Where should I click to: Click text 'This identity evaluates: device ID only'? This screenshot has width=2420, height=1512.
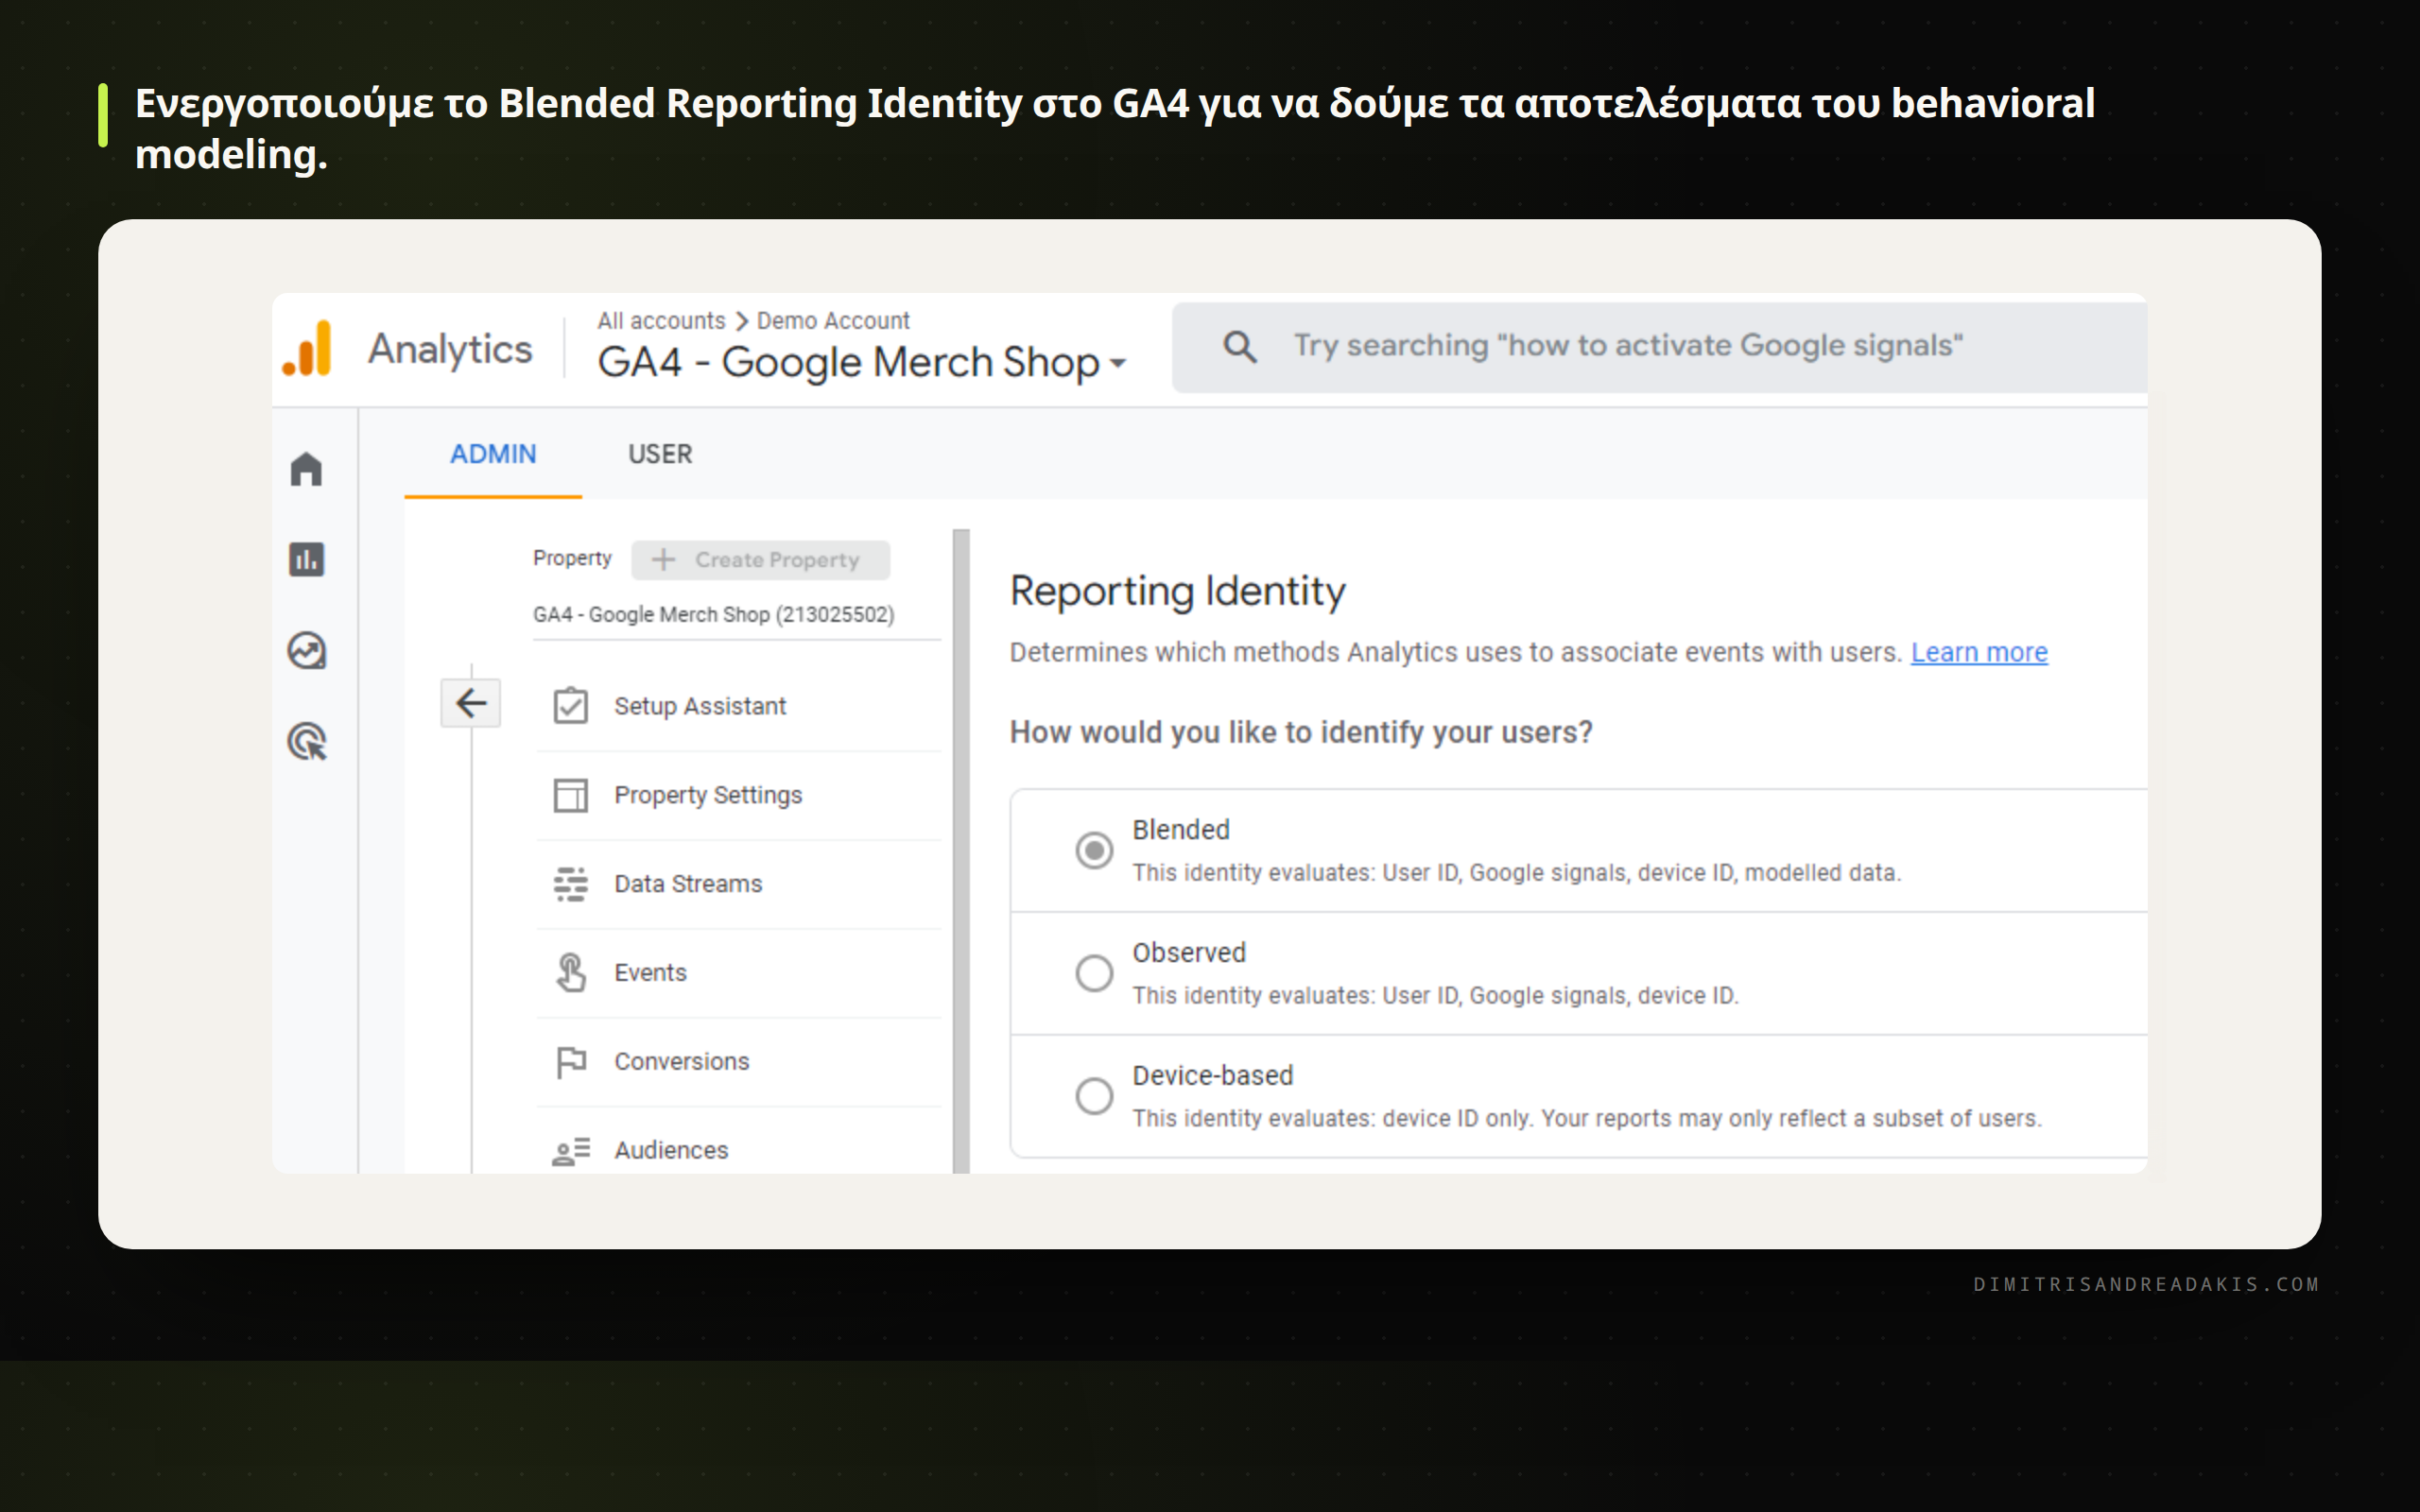pos(1331,1118)
